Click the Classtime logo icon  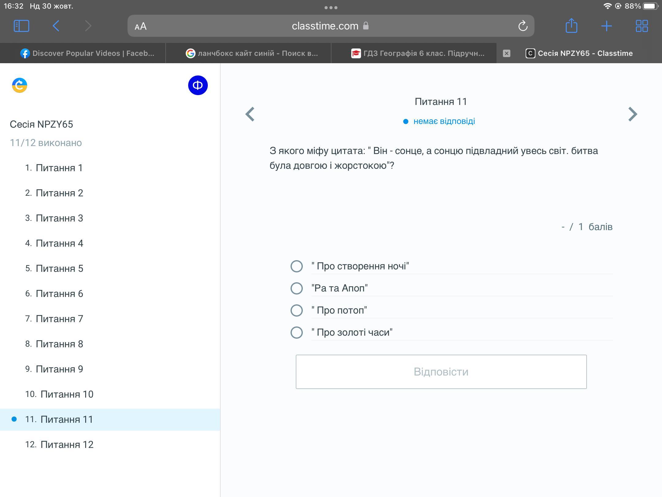20,85
